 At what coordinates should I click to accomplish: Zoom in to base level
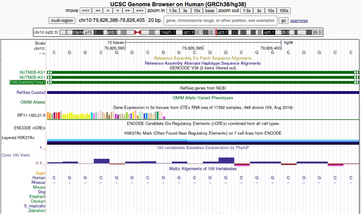click(210, 11)
